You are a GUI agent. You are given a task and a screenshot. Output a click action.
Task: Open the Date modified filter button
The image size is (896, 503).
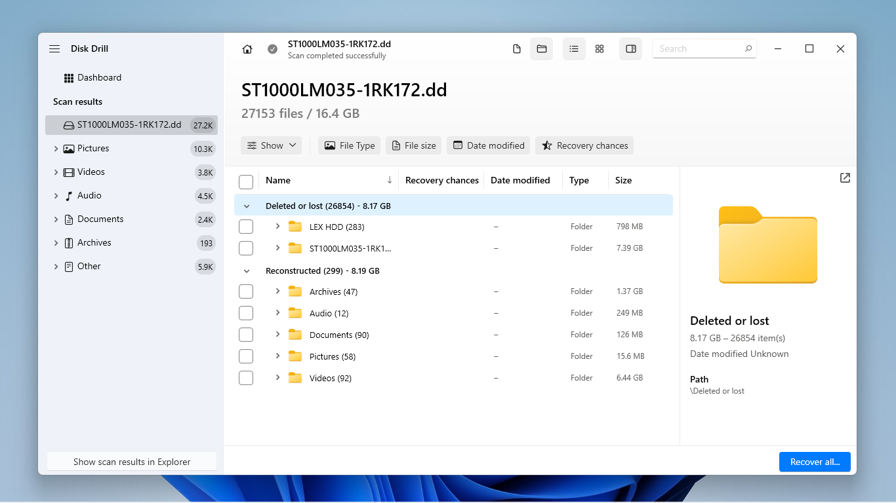click(489, 145)
